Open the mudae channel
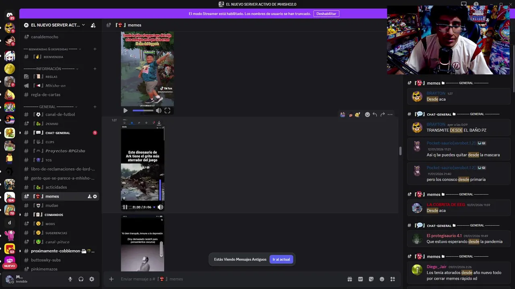 coord(60,206)
